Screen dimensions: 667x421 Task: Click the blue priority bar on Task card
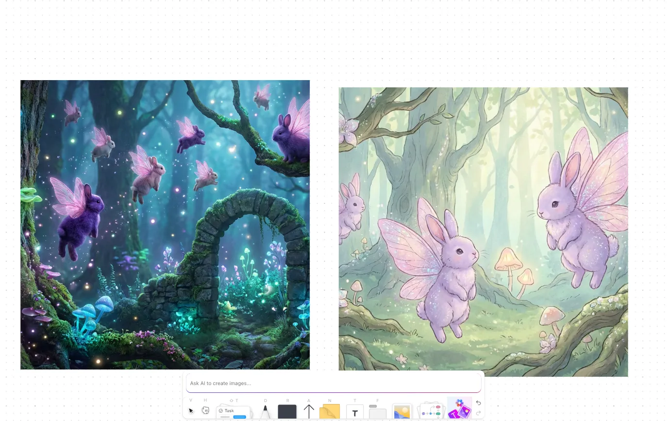click(x=240, y=417)
